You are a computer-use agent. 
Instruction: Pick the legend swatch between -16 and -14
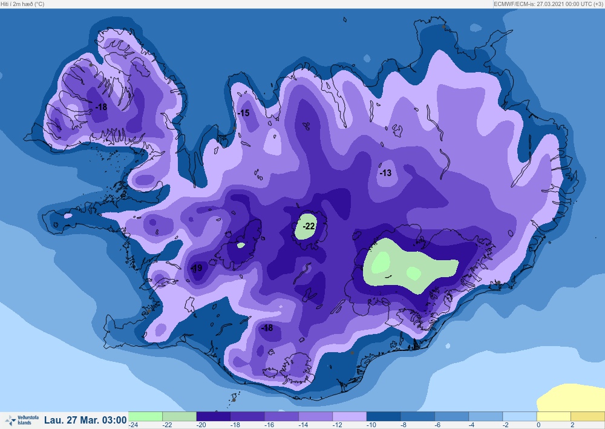tap(282, 417)
